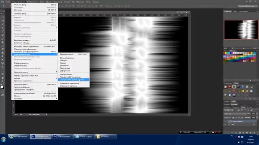Click the Link layers icon
Viewport: 259px width, 145px height.
click(x=233, y=133)
